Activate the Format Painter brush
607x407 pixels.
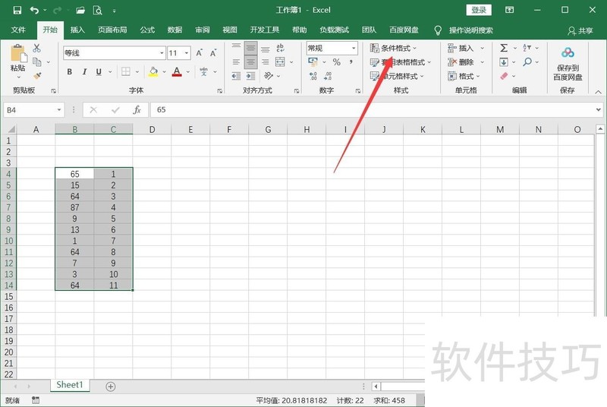pos(37,75)
